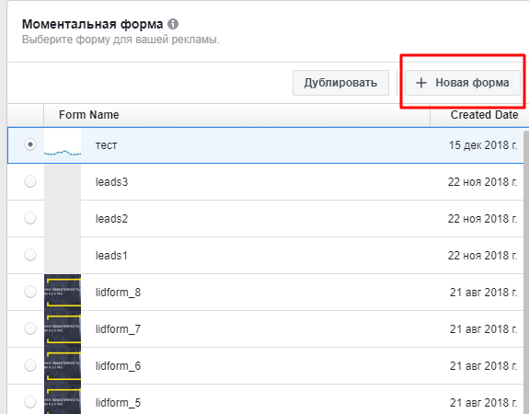Click the Моментальная форма heading

click(92, 24)
